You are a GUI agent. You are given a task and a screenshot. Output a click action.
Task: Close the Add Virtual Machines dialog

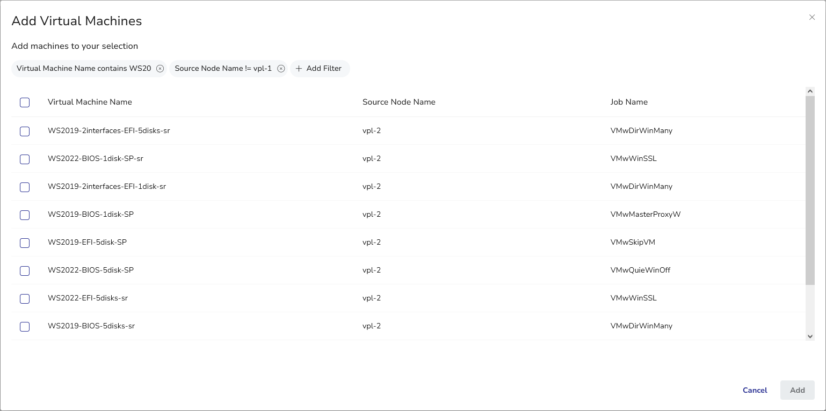(x=812, y=17)
